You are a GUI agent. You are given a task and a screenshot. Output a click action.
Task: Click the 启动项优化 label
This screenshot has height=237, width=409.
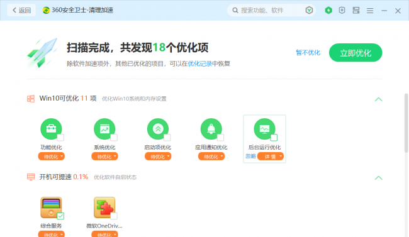(158, 147)
